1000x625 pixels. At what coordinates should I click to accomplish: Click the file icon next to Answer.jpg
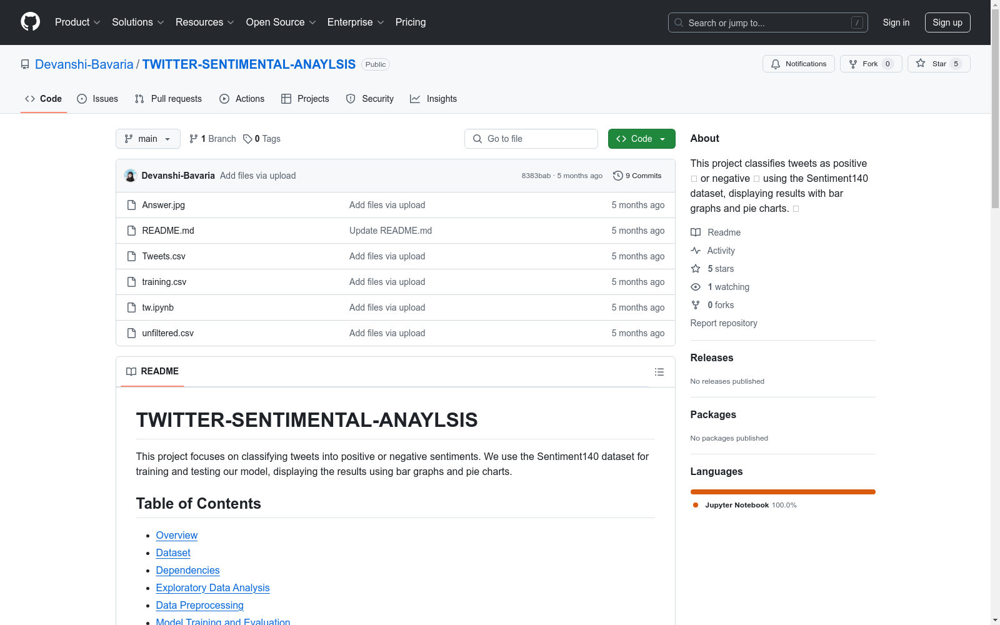131,205
